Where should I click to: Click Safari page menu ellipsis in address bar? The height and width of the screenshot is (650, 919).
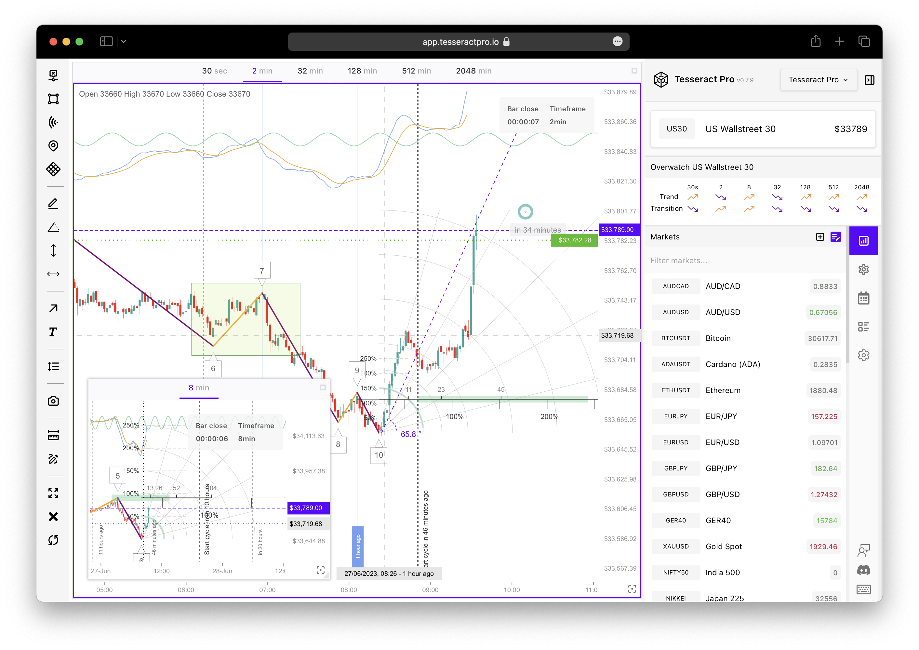click(618, 42)
